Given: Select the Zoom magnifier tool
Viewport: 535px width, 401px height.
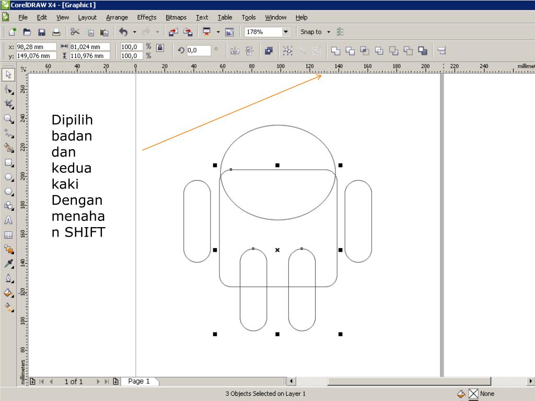Looking at the screenshot, I should click(x=8, y=119).
